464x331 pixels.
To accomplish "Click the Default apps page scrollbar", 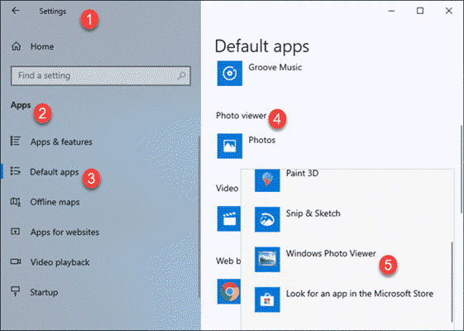I will pos(461,169).
